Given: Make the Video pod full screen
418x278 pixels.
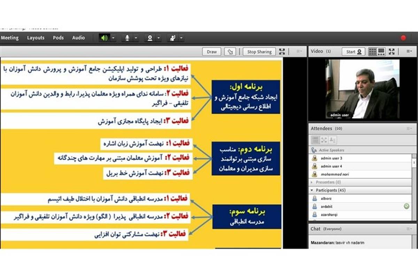Looking at the screenshot, I should (392, 52).
